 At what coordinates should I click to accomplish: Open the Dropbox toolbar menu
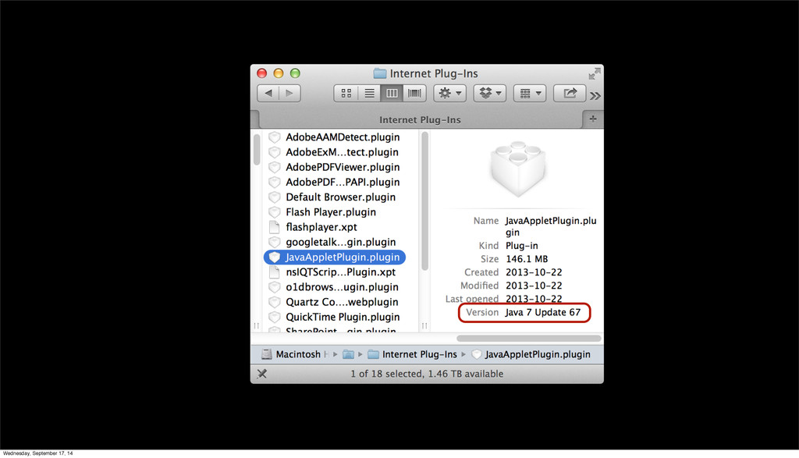pos(490,93)
